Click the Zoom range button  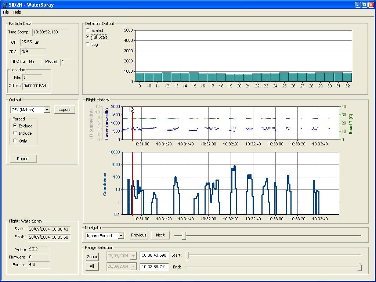point(92,257)
